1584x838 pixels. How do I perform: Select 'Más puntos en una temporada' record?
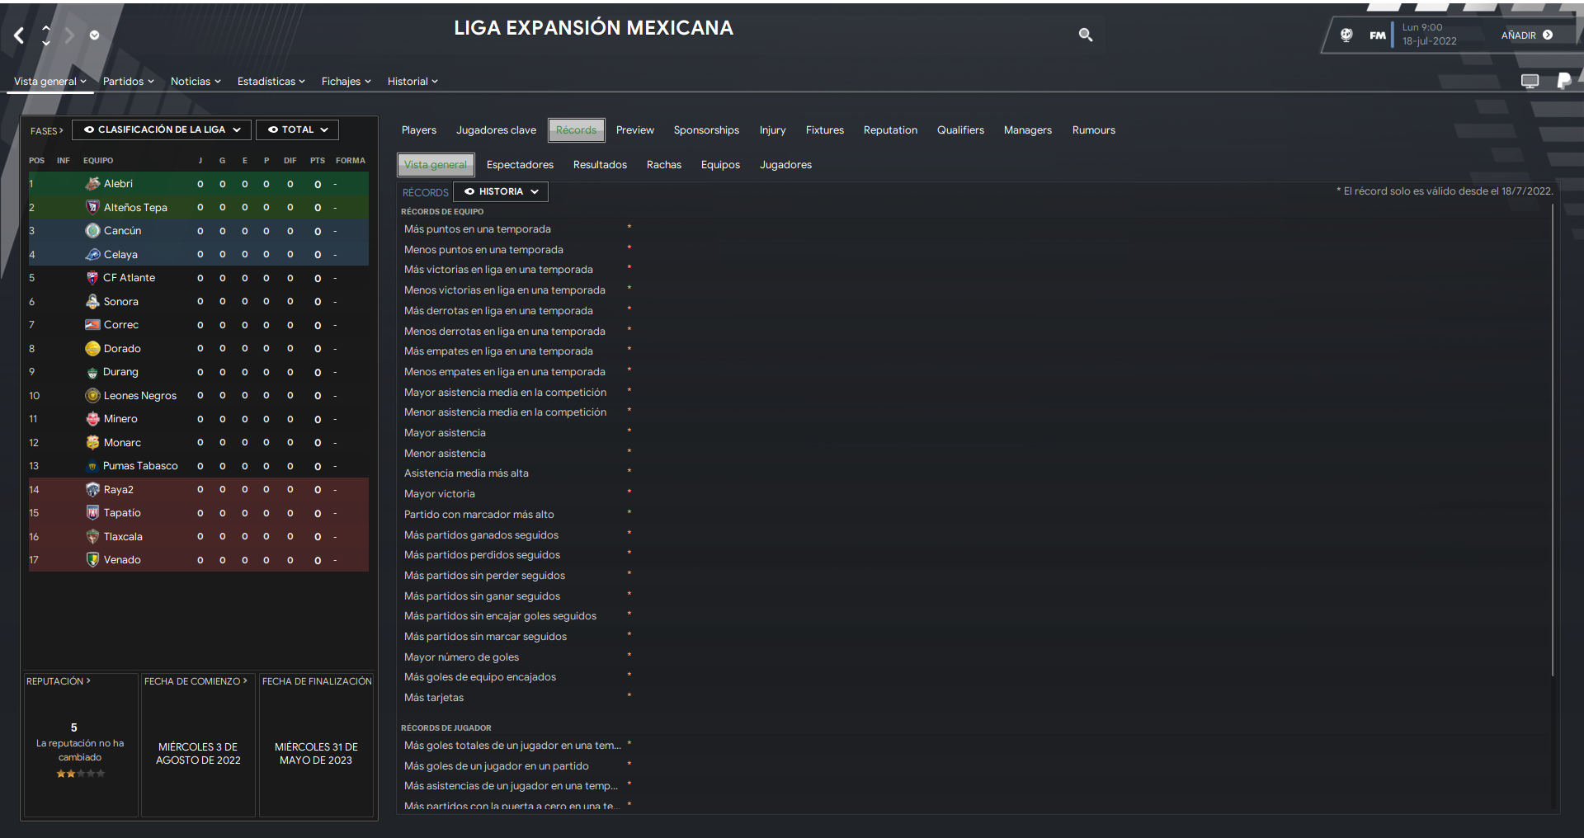[478, 229]
